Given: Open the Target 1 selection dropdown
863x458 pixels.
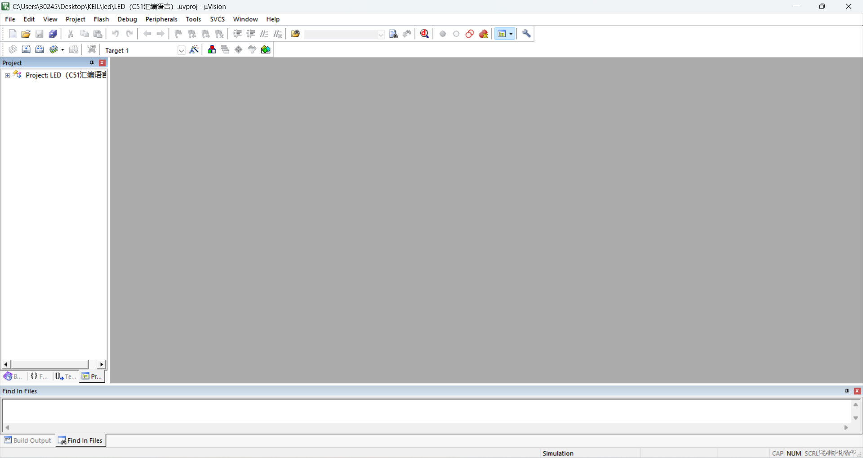Looking at the screenshot, I should click(x=181, y=50).
